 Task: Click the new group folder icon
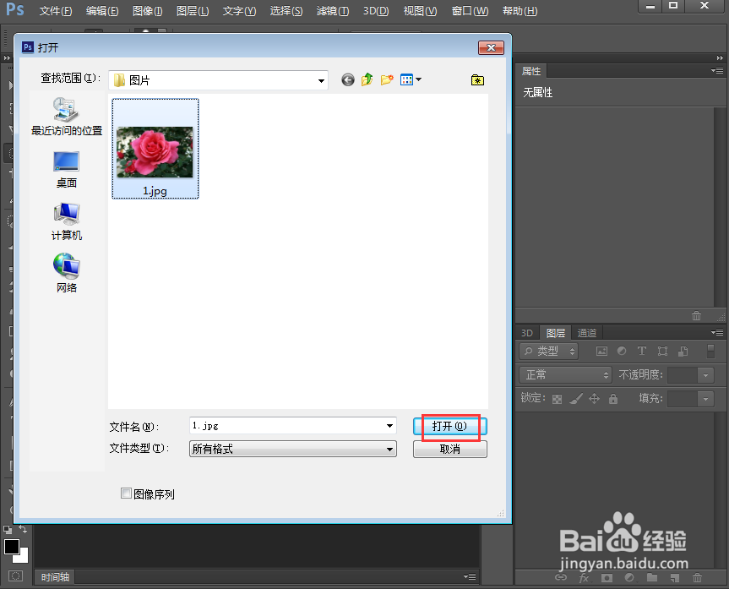[652, 577]
